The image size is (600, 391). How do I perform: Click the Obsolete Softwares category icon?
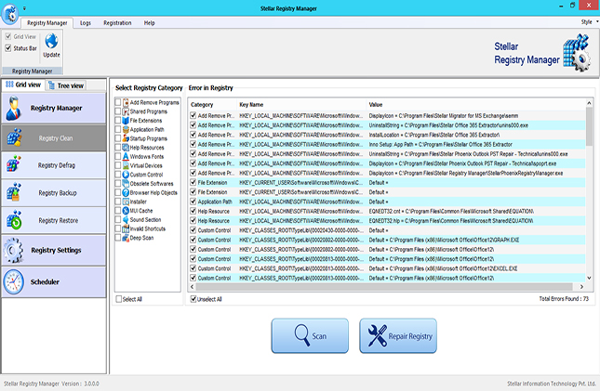point(126,184)
